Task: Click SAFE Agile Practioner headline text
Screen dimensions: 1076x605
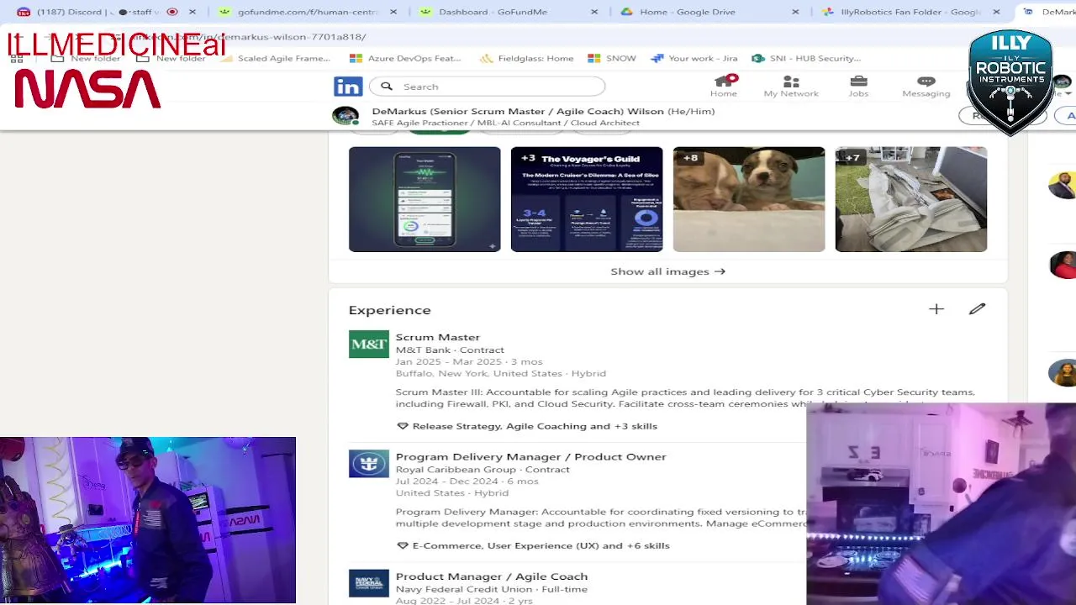Action: tap(506, 123)
